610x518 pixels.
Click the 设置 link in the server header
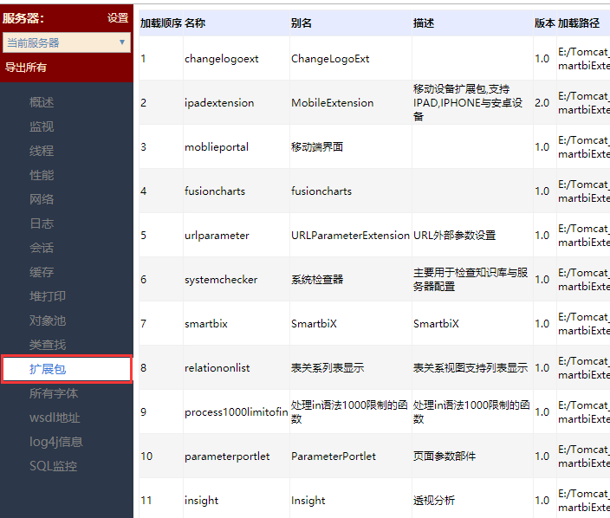118,18
